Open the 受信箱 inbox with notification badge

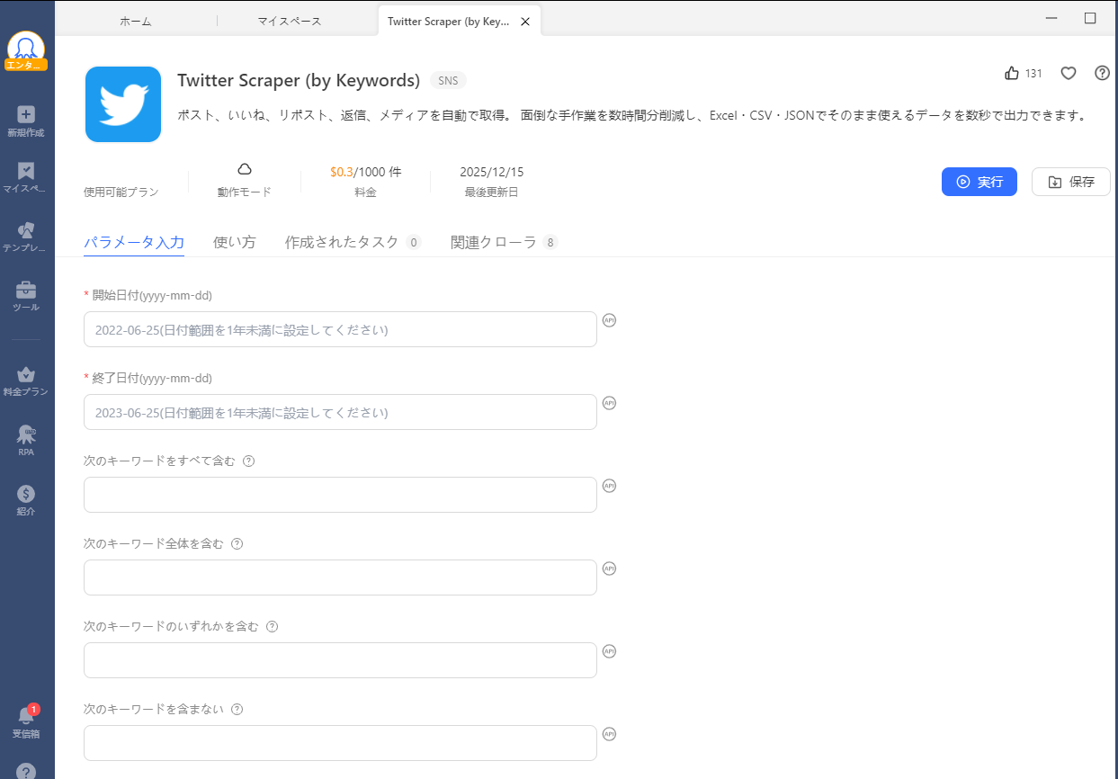tap(26, 720)
